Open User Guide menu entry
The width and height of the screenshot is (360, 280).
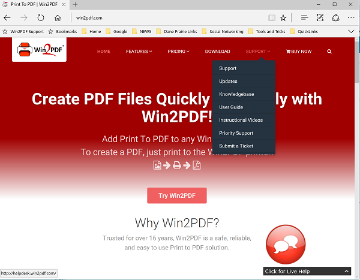coord(244,107)
